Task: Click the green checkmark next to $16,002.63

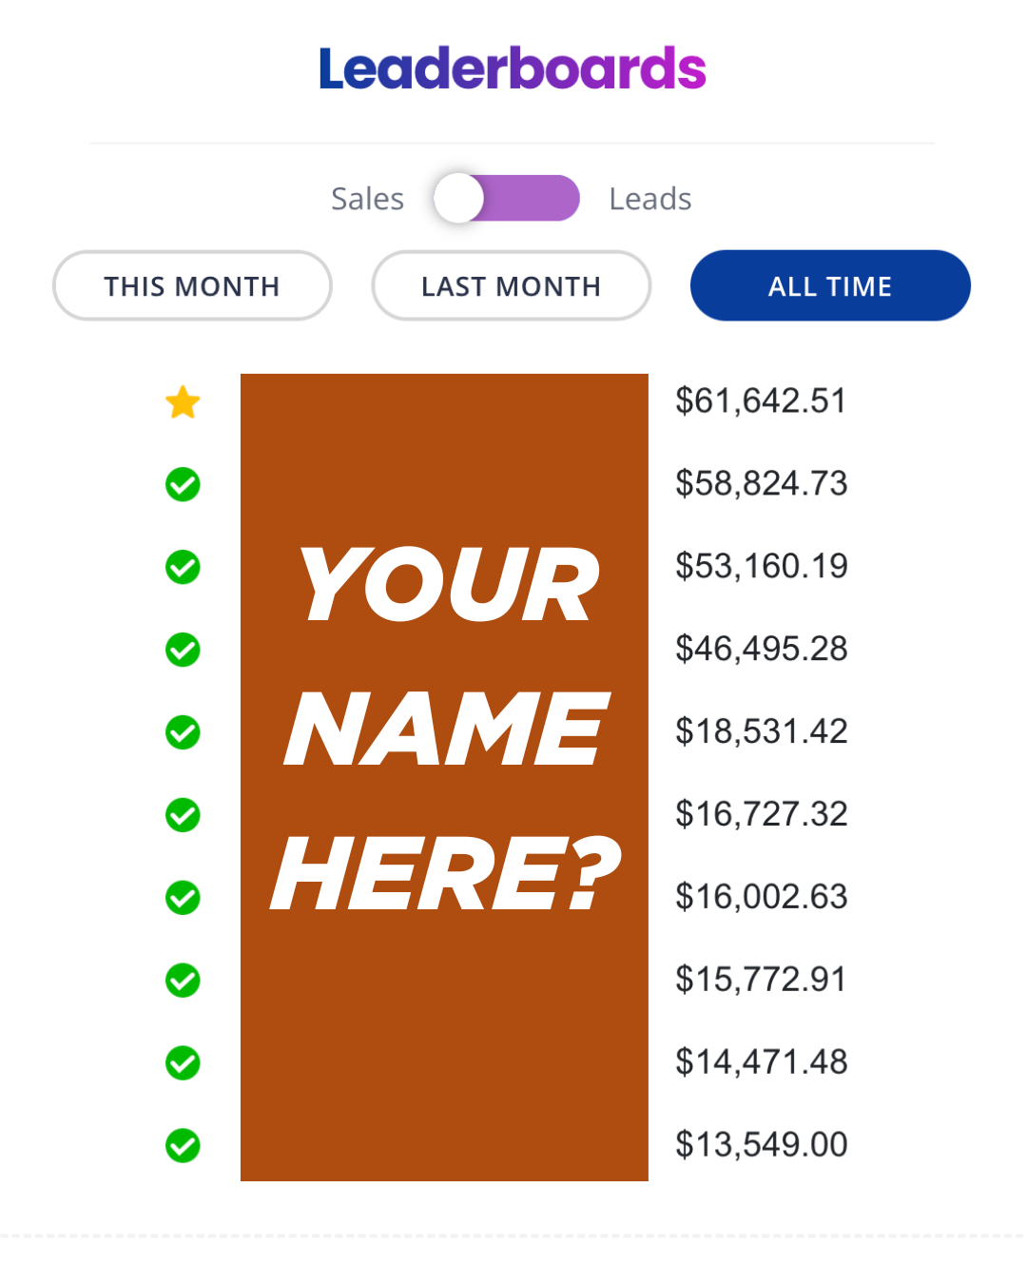Action: tap(183, 898)
